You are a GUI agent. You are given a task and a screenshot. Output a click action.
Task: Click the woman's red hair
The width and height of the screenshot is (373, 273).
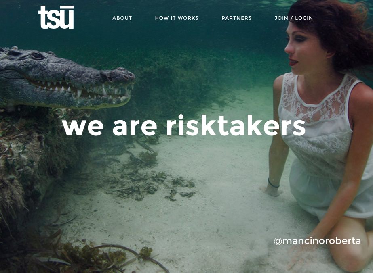[x=338, y=31]
